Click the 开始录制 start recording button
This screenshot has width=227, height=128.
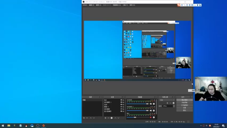pyautogui.click(x=184, y=103)
